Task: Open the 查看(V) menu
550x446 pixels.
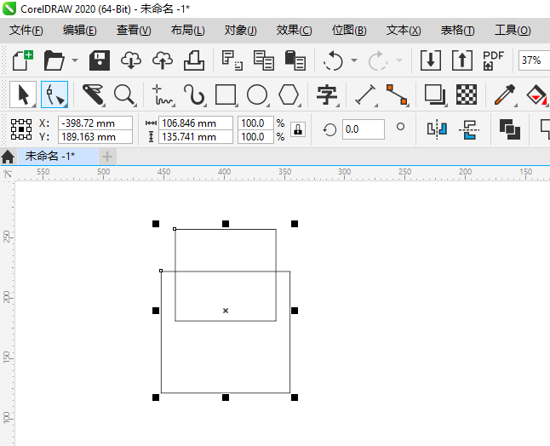Action: click(134, 31)
